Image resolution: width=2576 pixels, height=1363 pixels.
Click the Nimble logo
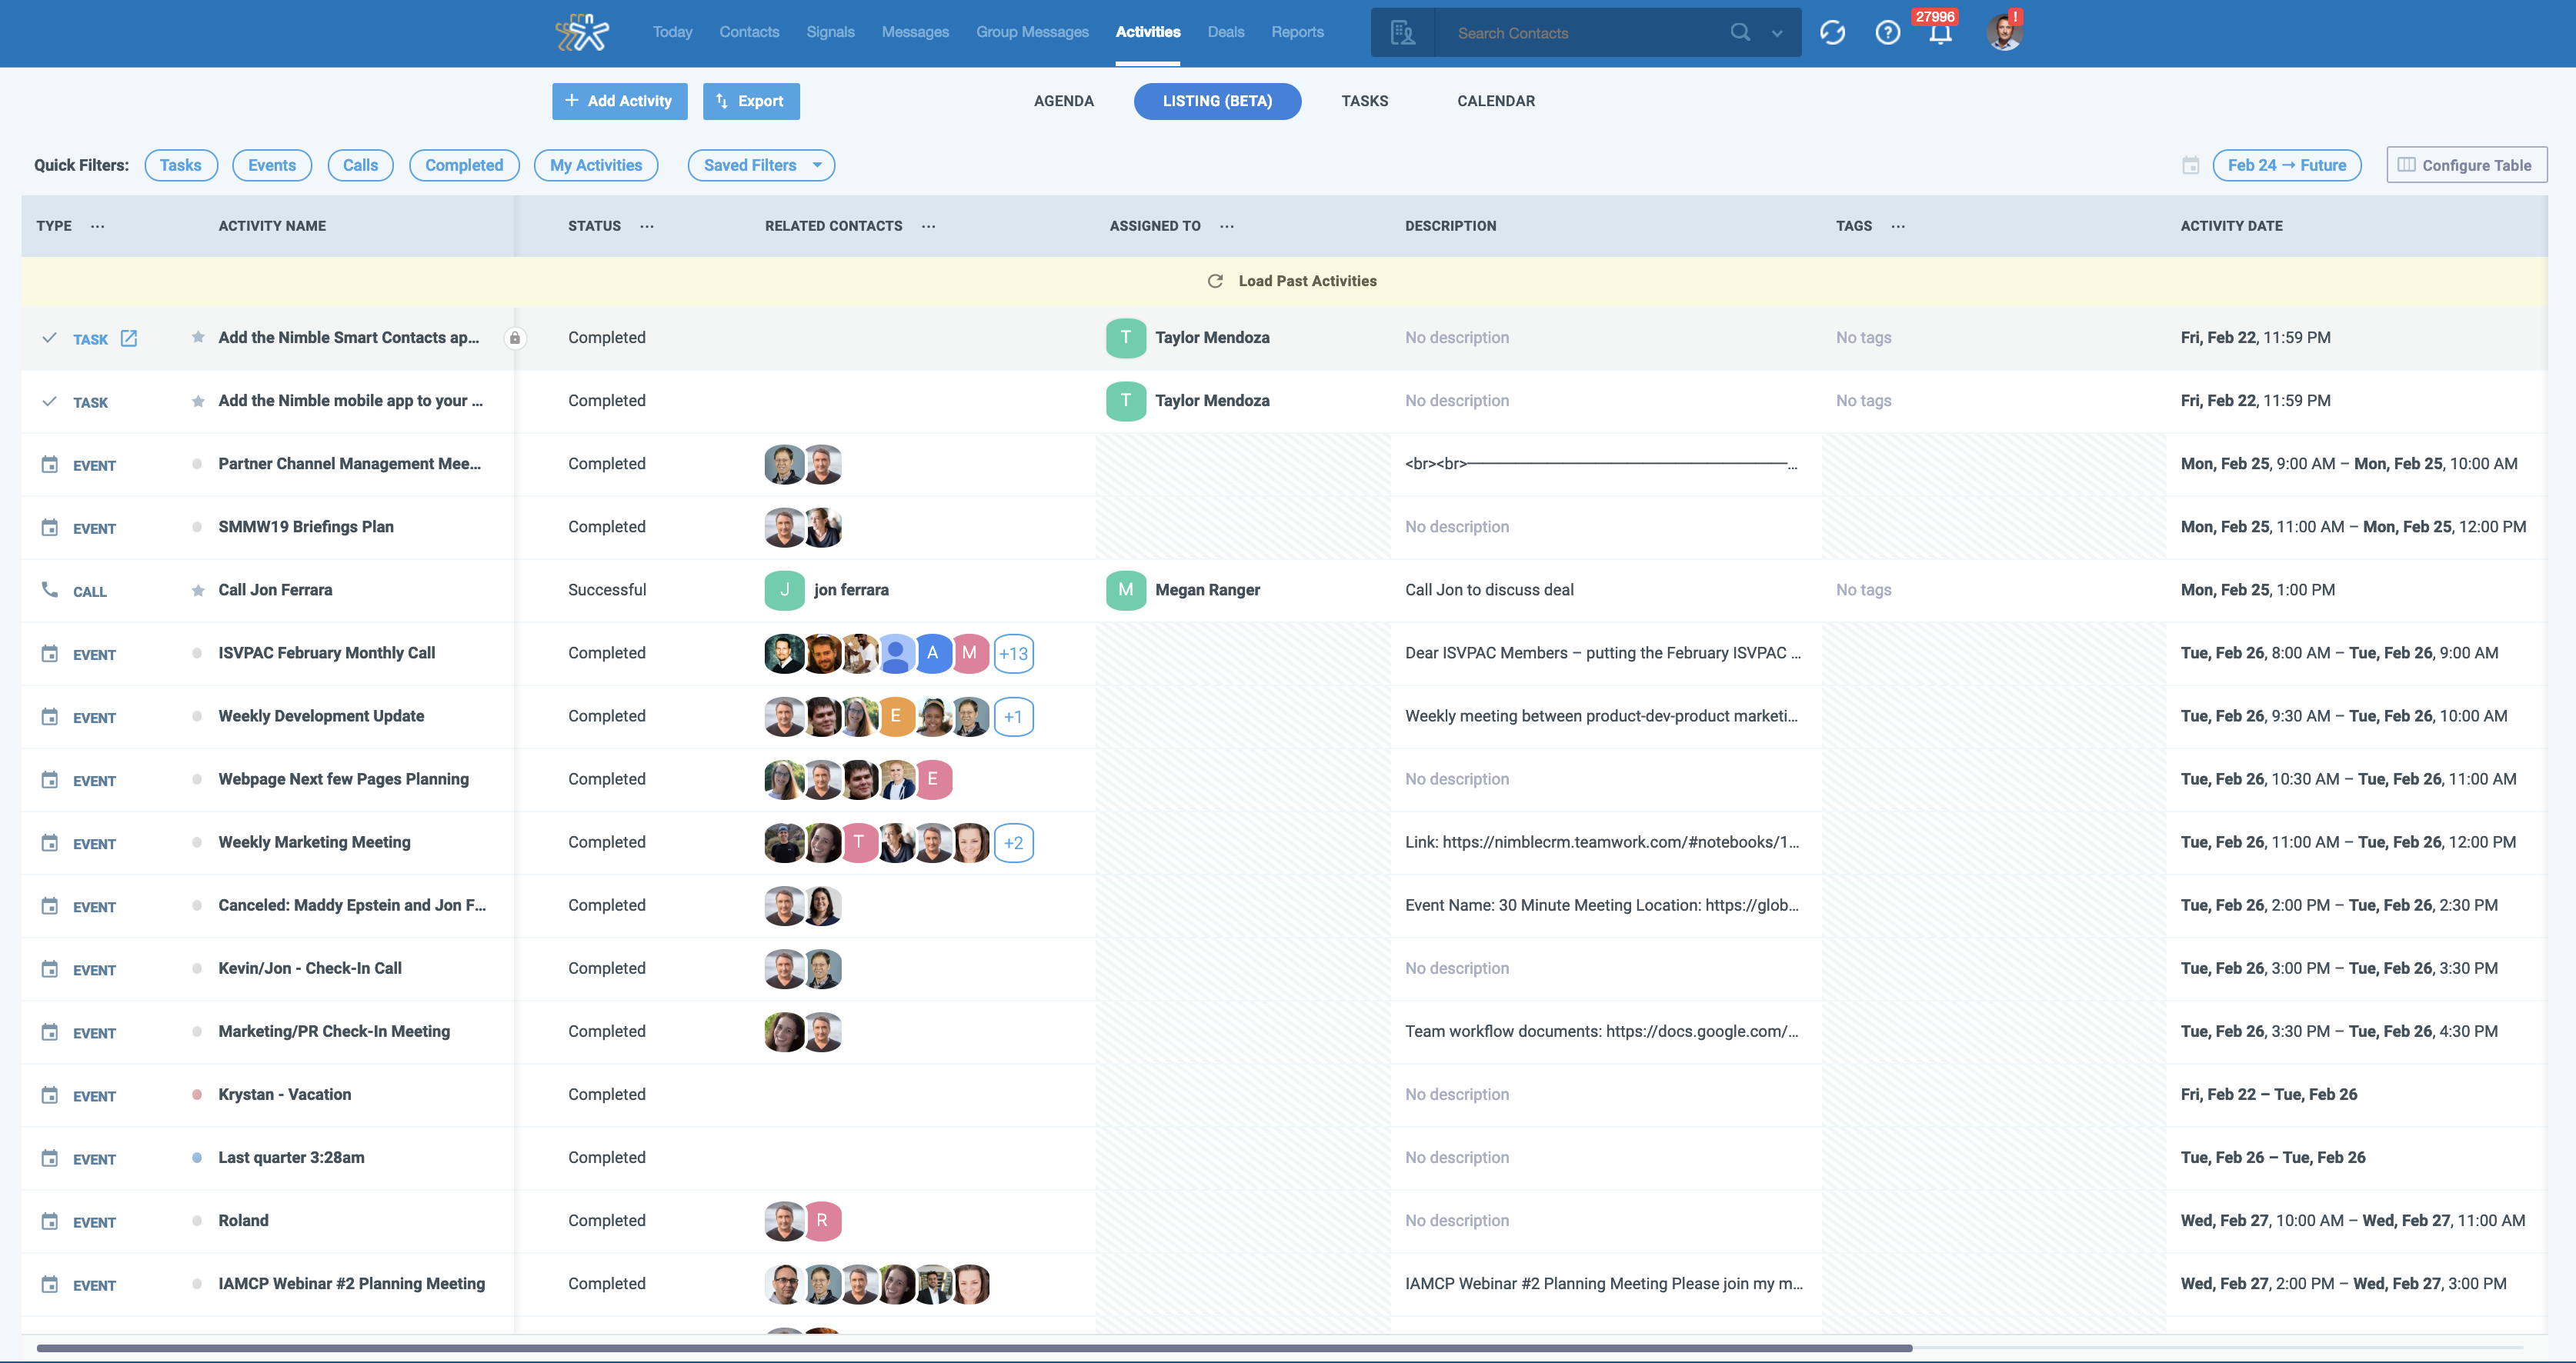583,33
